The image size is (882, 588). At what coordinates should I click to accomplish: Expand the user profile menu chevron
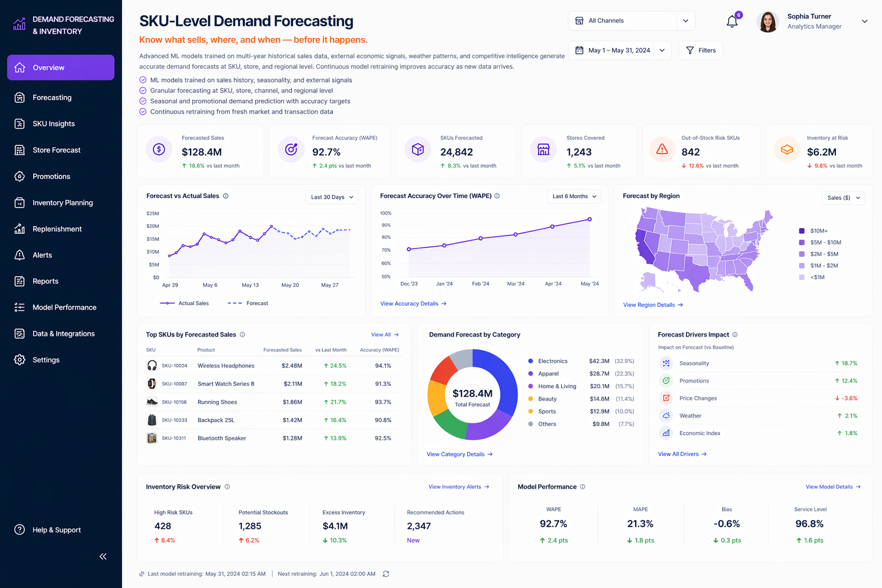pos(865,21)
